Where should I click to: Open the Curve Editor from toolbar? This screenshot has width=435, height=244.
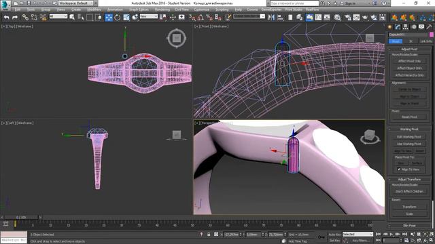318,18
